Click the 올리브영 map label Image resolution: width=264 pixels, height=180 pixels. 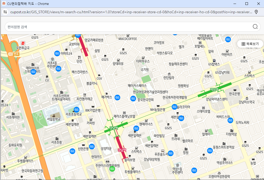pos(130,160)
